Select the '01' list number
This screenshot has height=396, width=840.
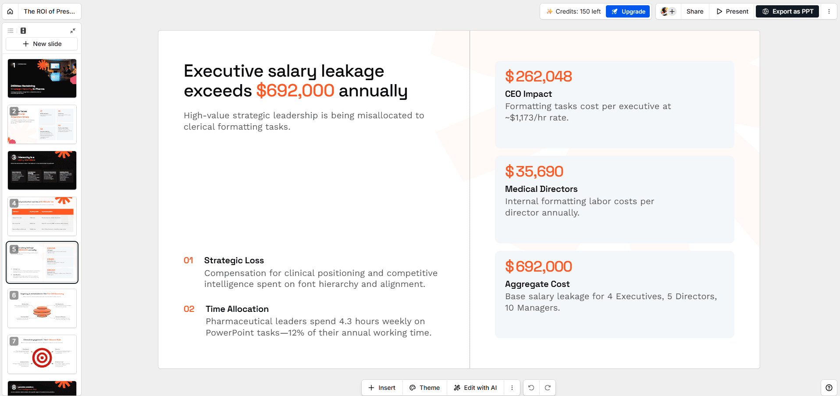coord(189,260)
